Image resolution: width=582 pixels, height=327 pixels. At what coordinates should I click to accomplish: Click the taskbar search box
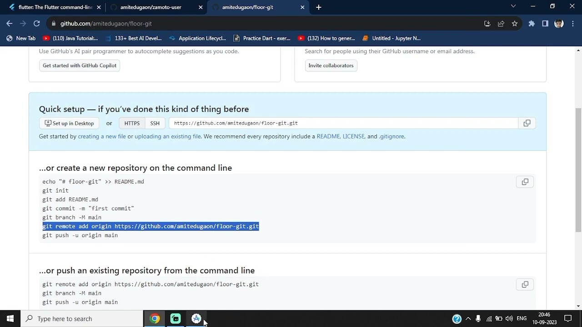click(x=82, y=318)
